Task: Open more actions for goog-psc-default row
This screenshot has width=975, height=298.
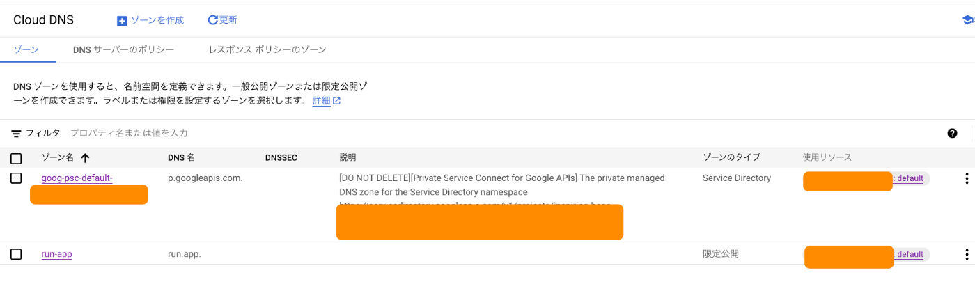Action: click(967, 178)
